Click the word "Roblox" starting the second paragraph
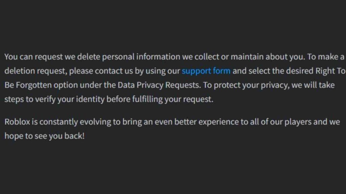This screenshot has height=194, width=346. tap(17, 122)
